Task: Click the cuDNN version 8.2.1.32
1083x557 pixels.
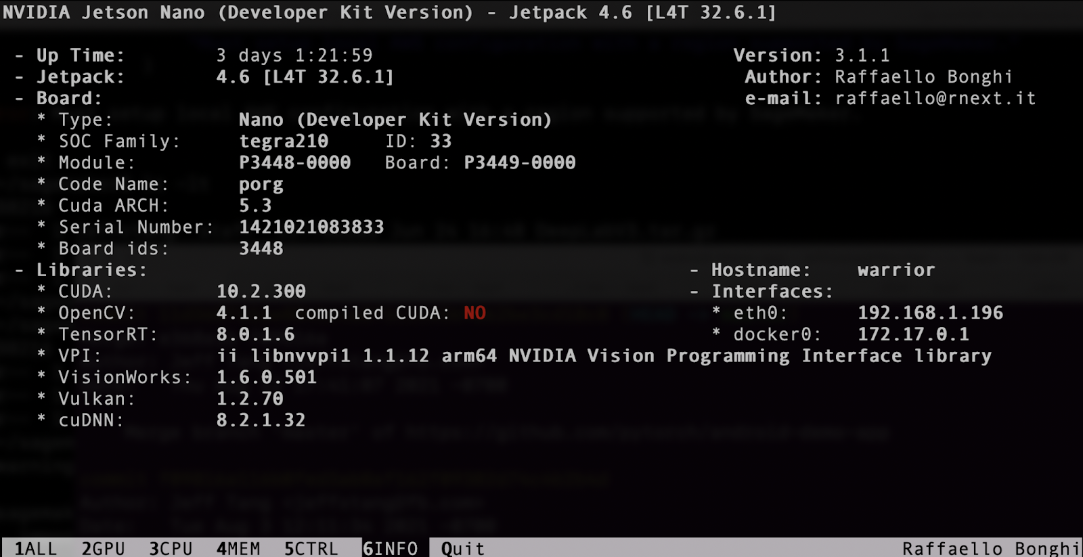Action: pyautogui.click(x=261, y=420)
